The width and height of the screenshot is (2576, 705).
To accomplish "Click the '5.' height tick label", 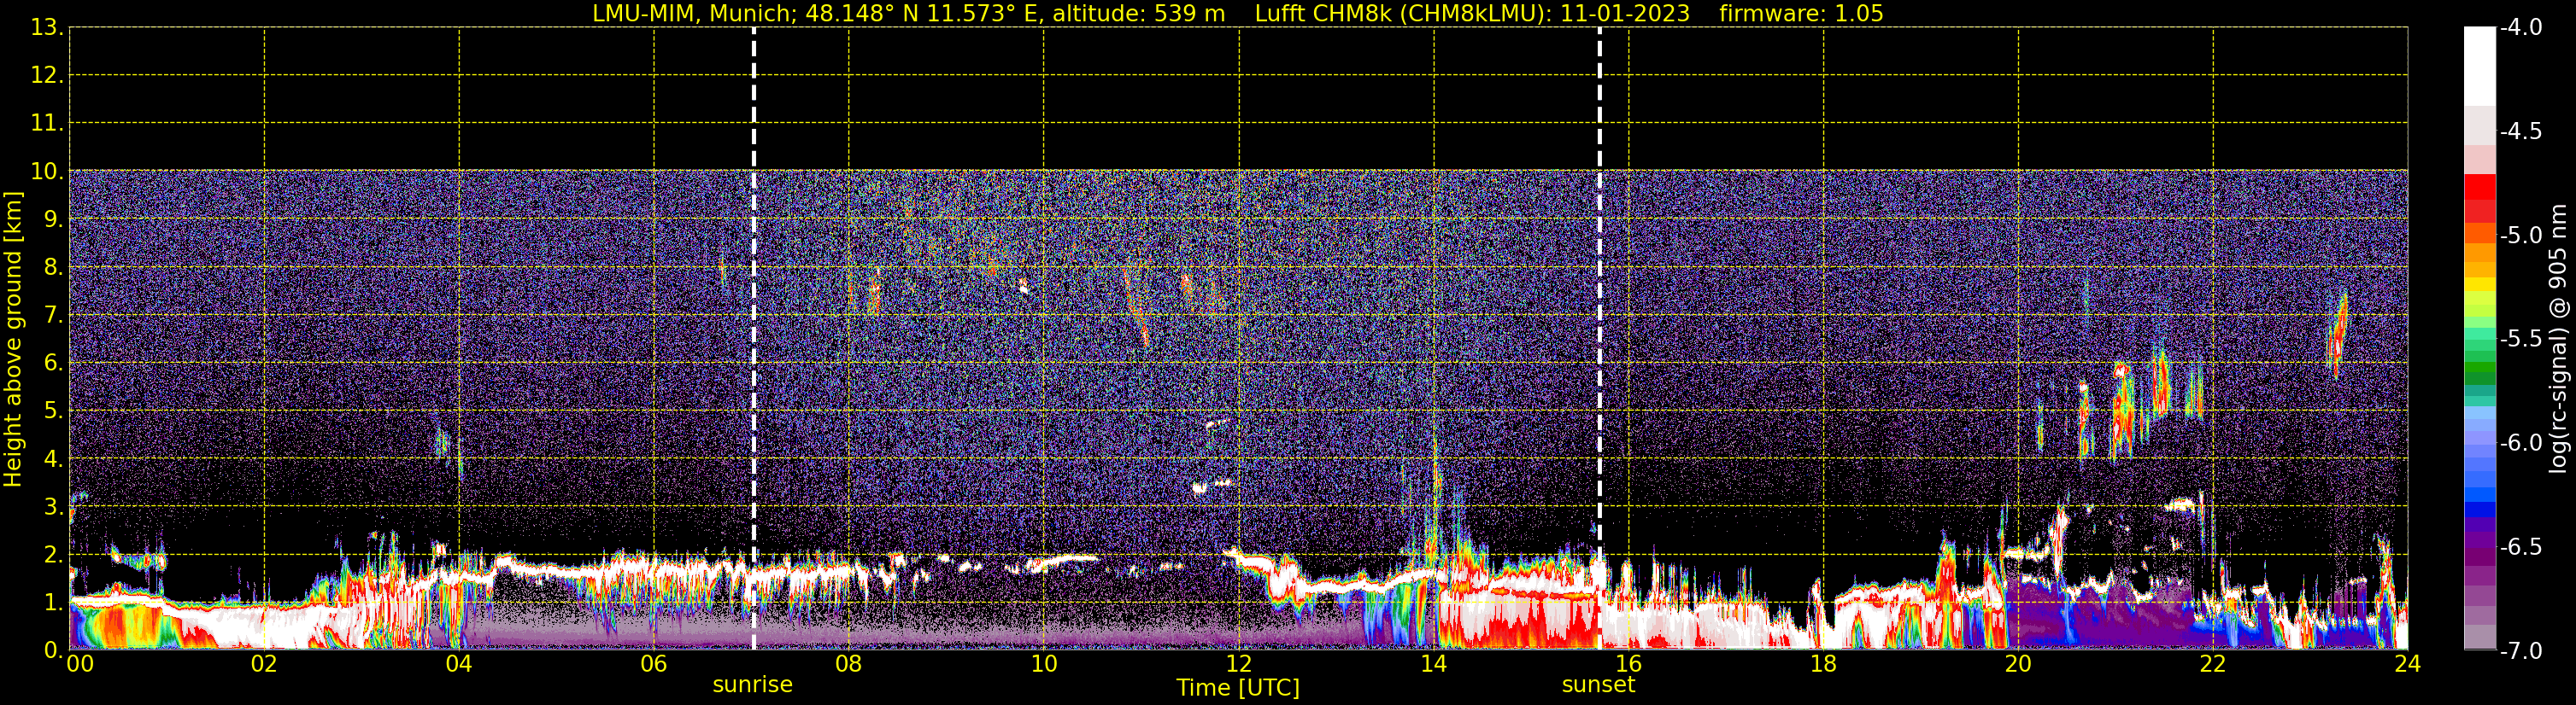I will tap(54, 411).
